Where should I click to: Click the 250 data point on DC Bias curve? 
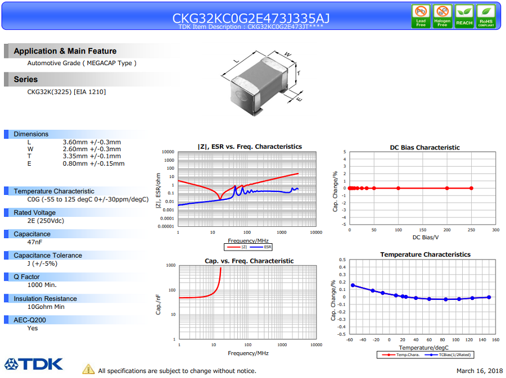(471, 188)
